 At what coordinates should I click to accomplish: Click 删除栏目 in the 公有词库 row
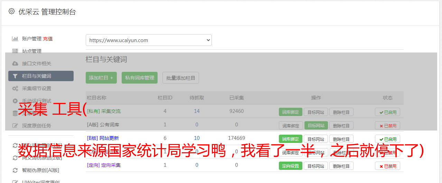point(341,125)
